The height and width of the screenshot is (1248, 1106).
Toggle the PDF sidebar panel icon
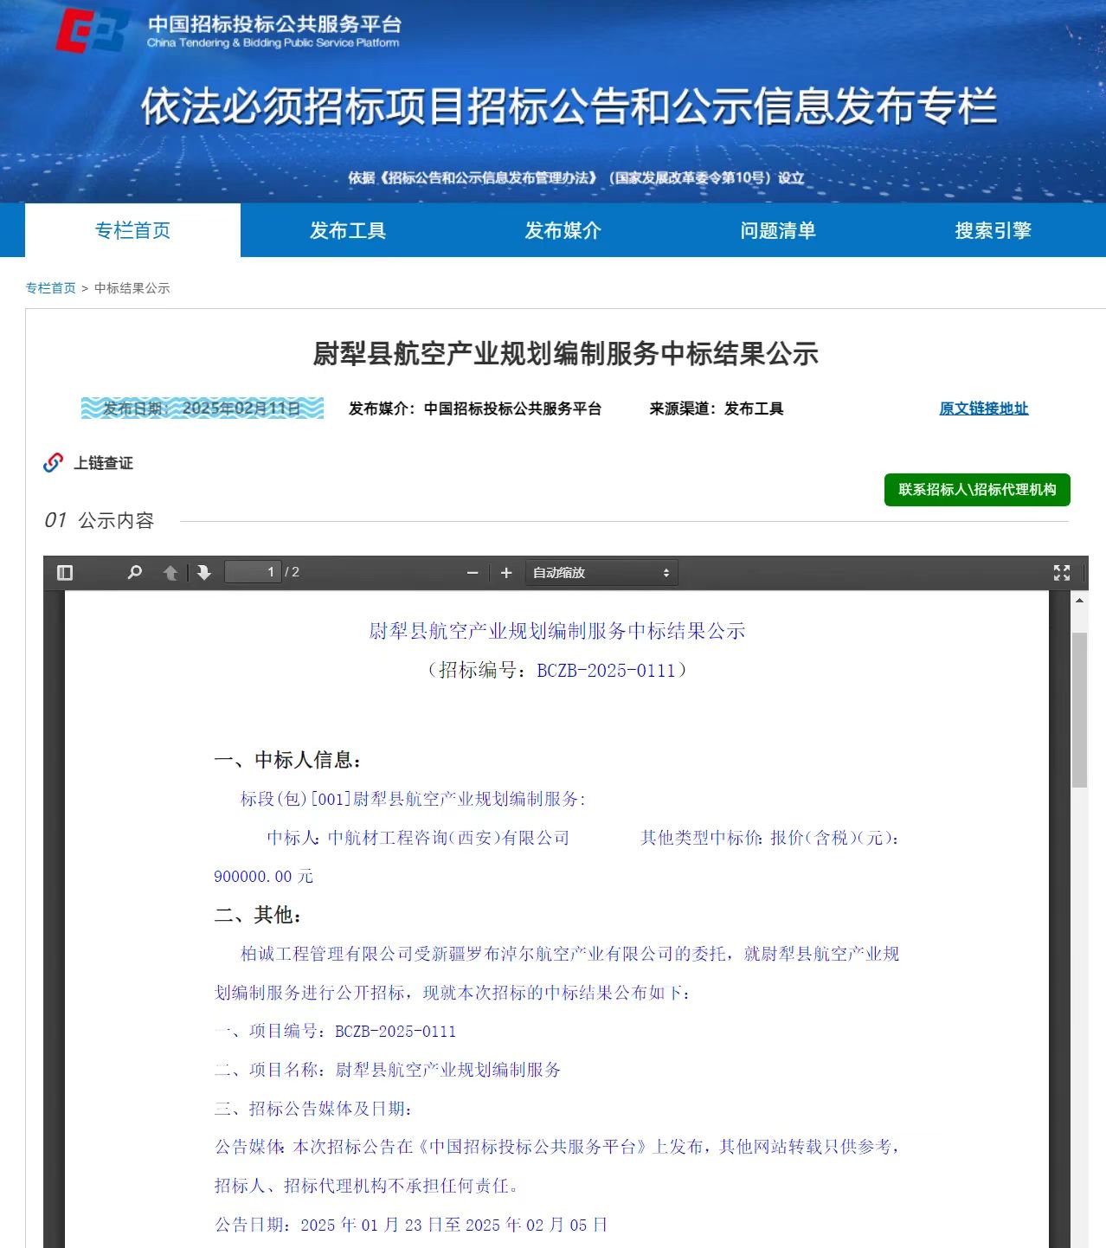65,573
